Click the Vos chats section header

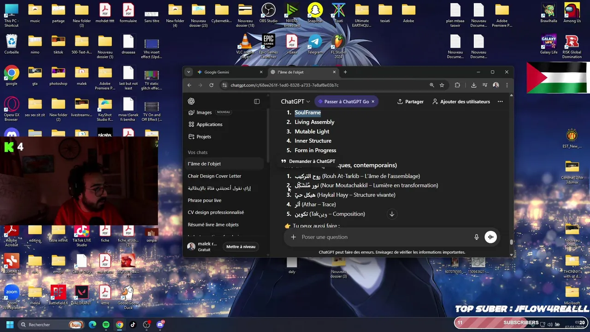click(198, 152)
